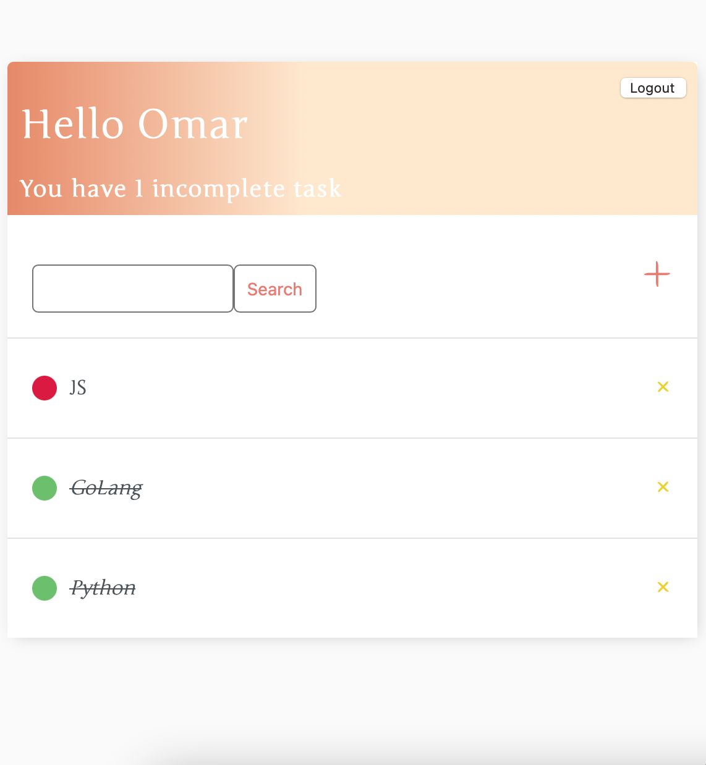The height and width of the screenshot is (765, 706).
Task: Log out using the Logout button
Action: (x=653, y=88)
